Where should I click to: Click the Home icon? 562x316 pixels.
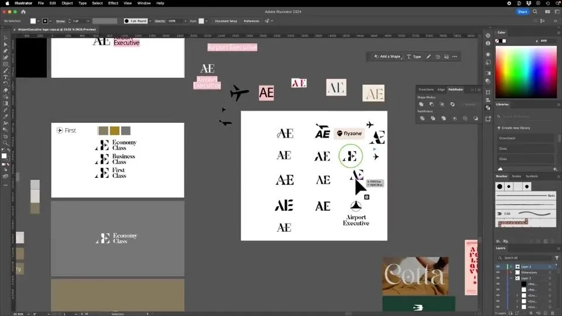pyautogui.click(x=23, y=12)
